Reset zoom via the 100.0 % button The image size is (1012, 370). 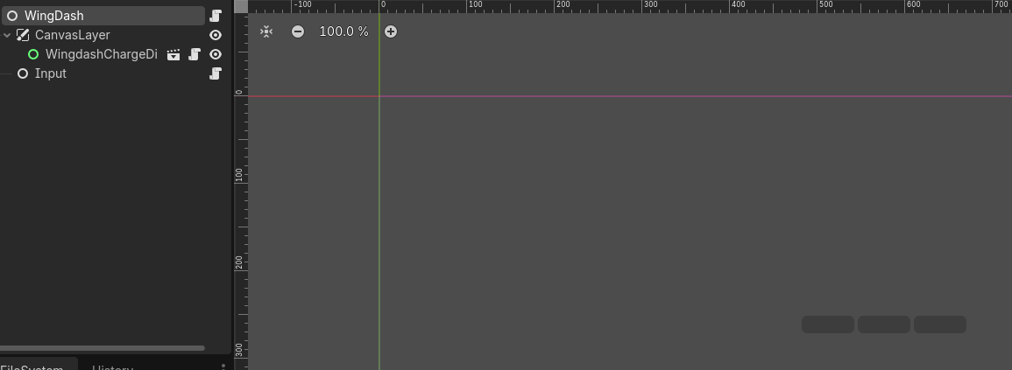pos(344,31)
